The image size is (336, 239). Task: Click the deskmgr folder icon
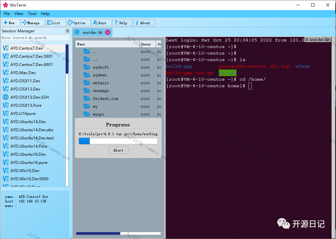(87, 91)
